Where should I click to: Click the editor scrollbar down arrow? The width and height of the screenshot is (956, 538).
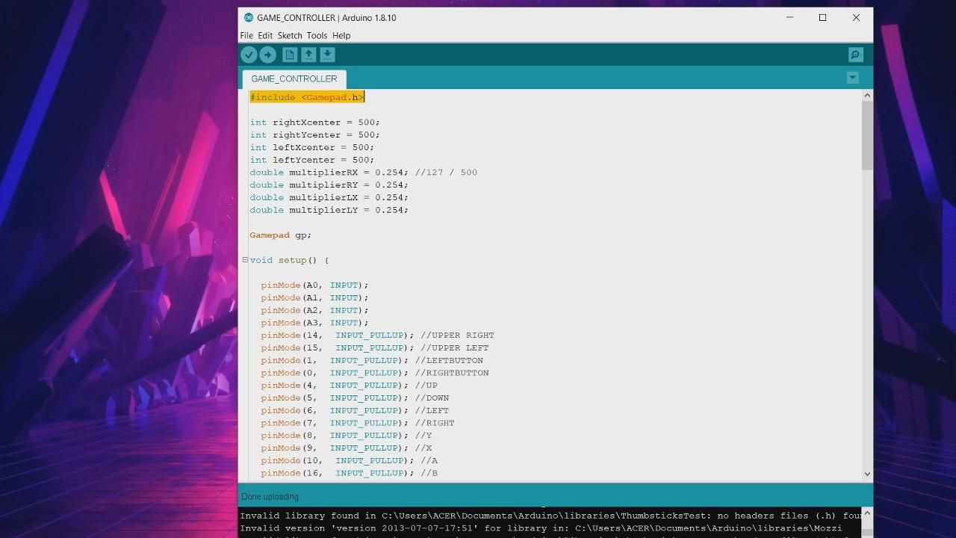867,474
